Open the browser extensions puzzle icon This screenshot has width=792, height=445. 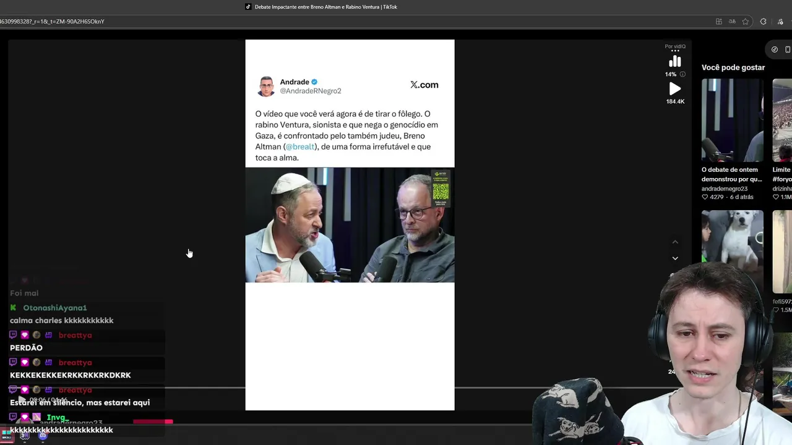coord(763,22)
